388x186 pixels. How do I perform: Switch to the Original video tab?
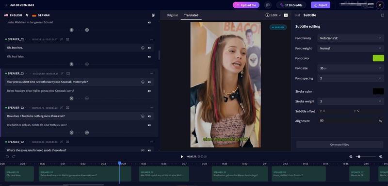click(172, 15)
